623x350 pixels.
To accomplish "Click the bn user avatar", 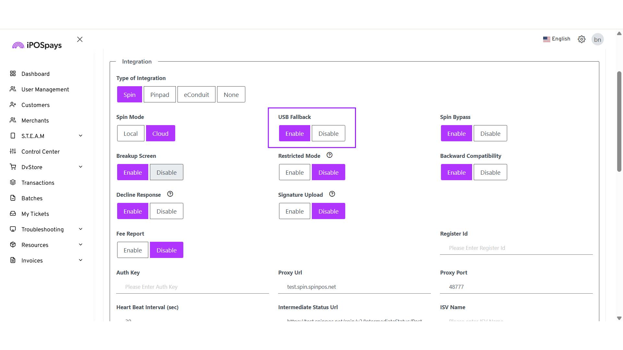I will pos(597,40).
